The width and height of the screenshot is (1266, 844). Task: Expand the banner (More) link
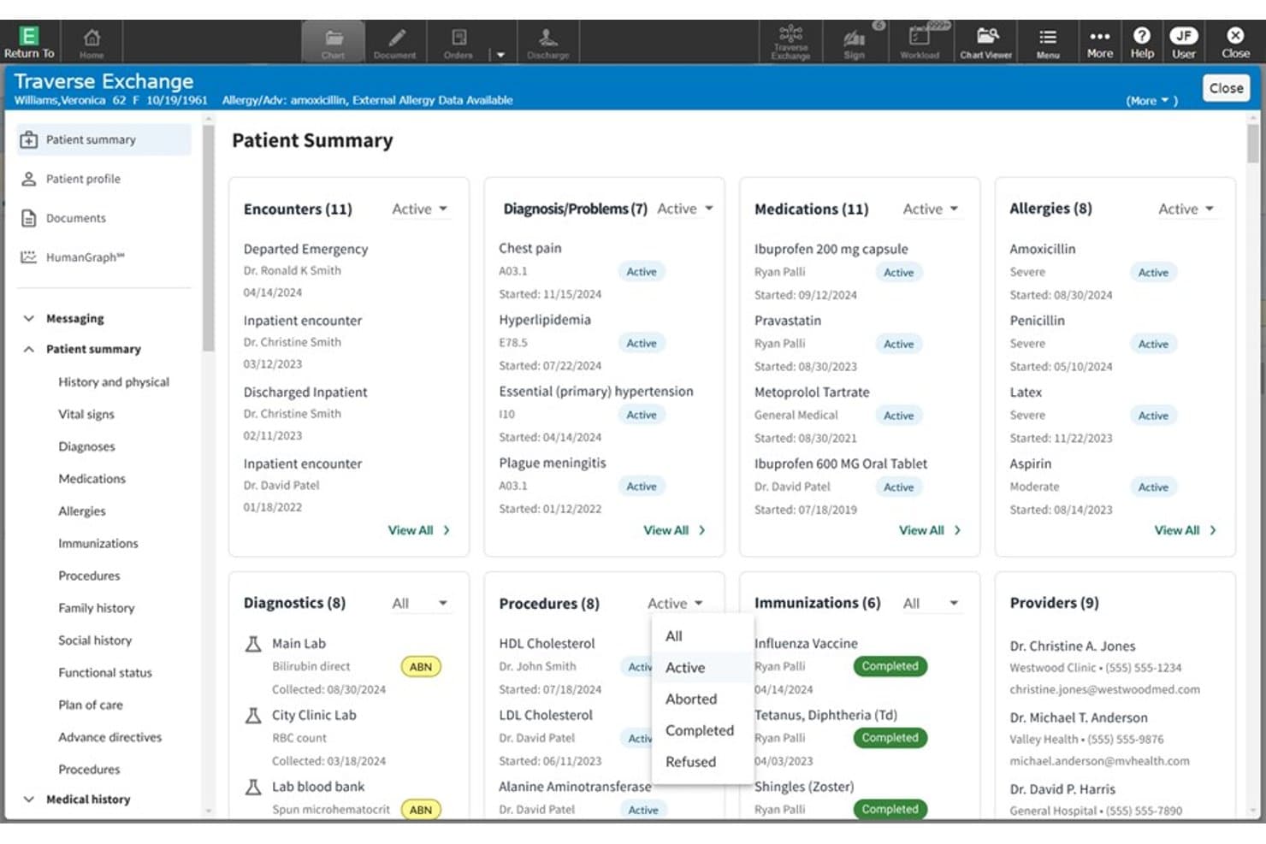[1151, 101]
